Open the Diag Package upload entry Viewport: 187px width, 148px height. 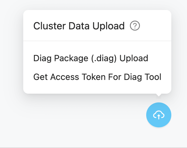point(91,58)
